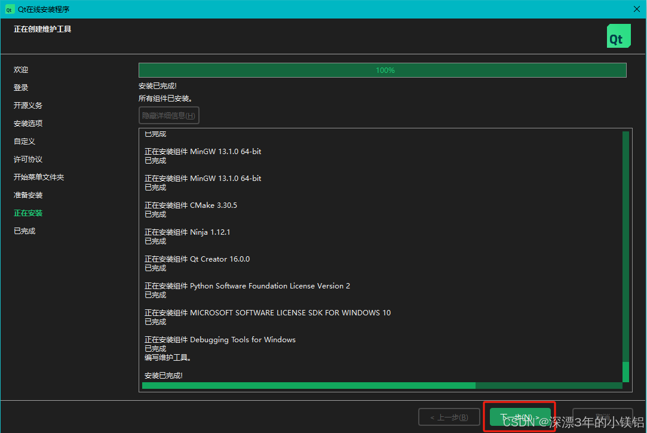The image size is (647, 433).
Task: Select the 正在安装 step in sidebar
Action: click(x=28, y=213)
